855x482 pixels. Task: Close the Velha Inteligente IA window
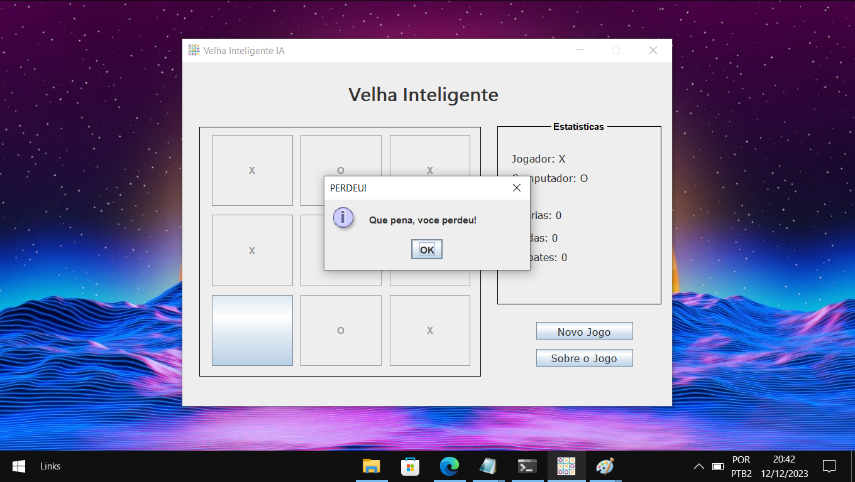[653, 50]
